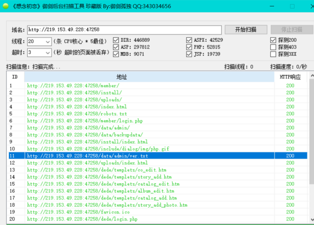Select row 1 with /member/ URL

click(158, 85)
